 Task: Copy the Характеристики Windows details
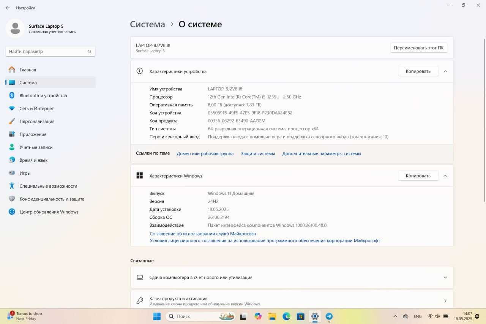pyautogui.click(x=418, y=175)
